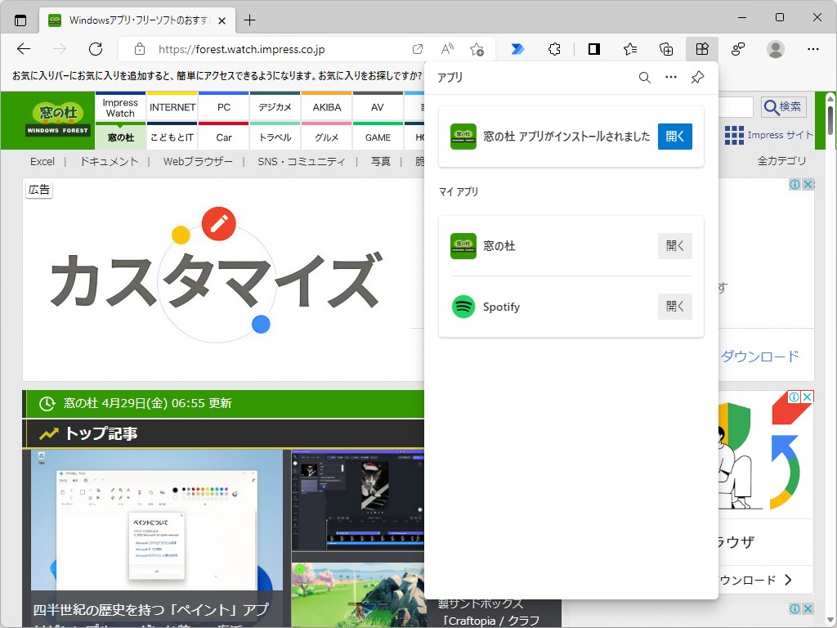This screenshot has height=628, width=837.
Task: Open the more options menu in the Apps panel
Action: (x=671, y=78)
